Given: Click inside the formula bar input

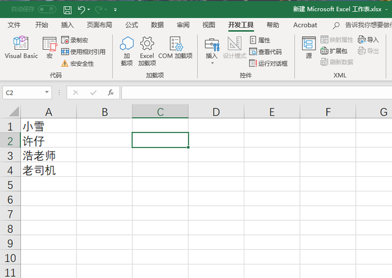Looking at the screenshot, I should click(257, 93).
